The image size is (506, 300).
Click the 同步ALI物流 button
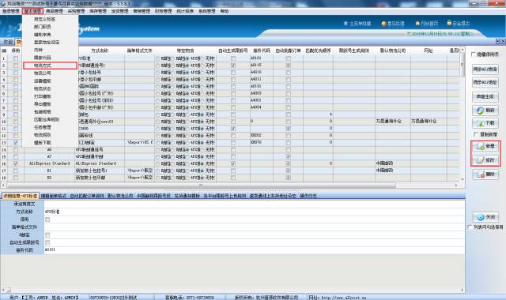click(485, 69)
